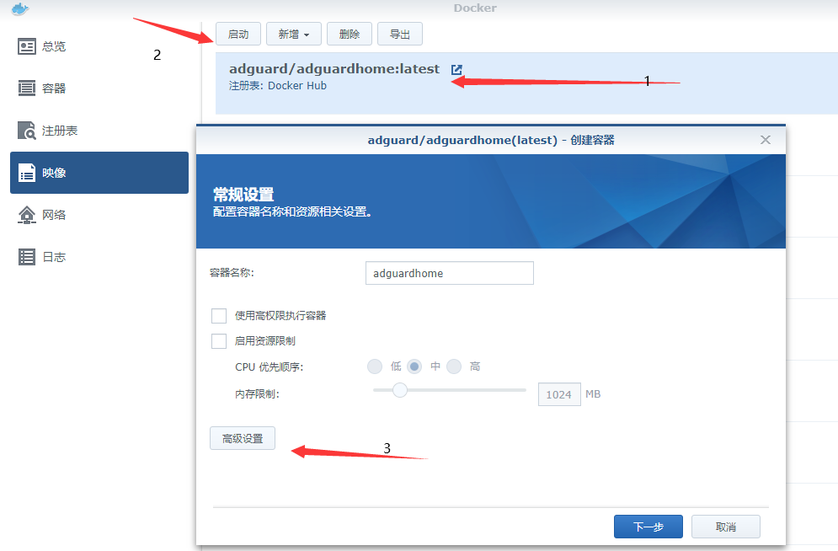Click the memory limit slider handle
Image resolution: width=838 pixels, height=551 pixels.
(400, 389)
